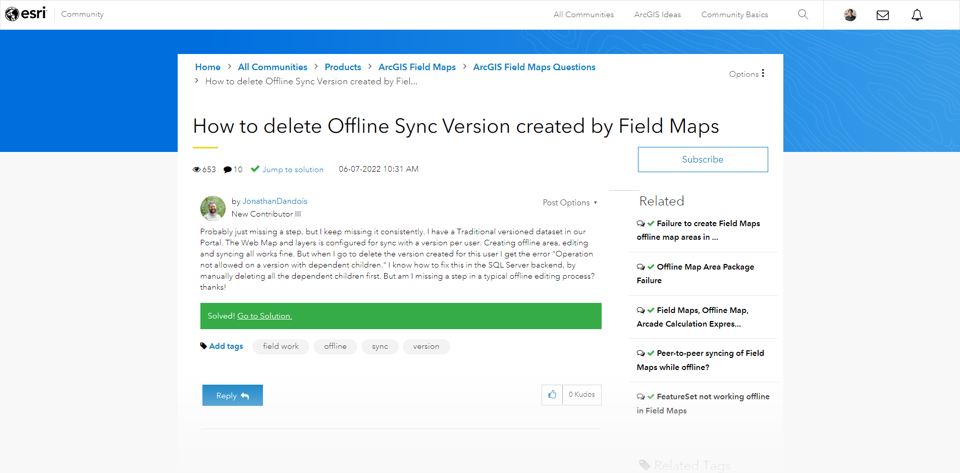Viewport: 960px width, 473px height.
Task: Click the 'Related' sidebar heading
Action: pyautogui.click(x=662, y=201)
